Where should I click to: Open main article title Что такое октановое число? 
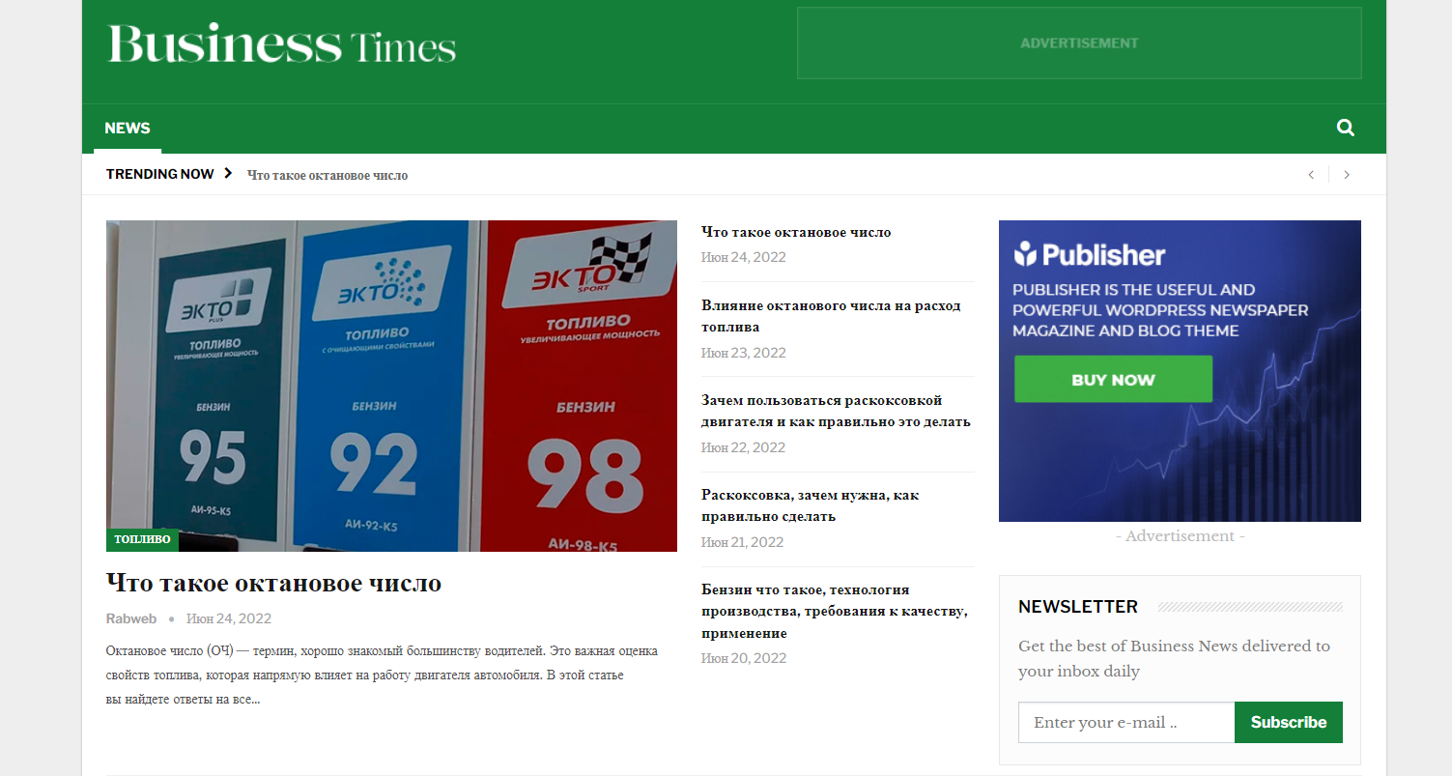(x=273, y=583)
